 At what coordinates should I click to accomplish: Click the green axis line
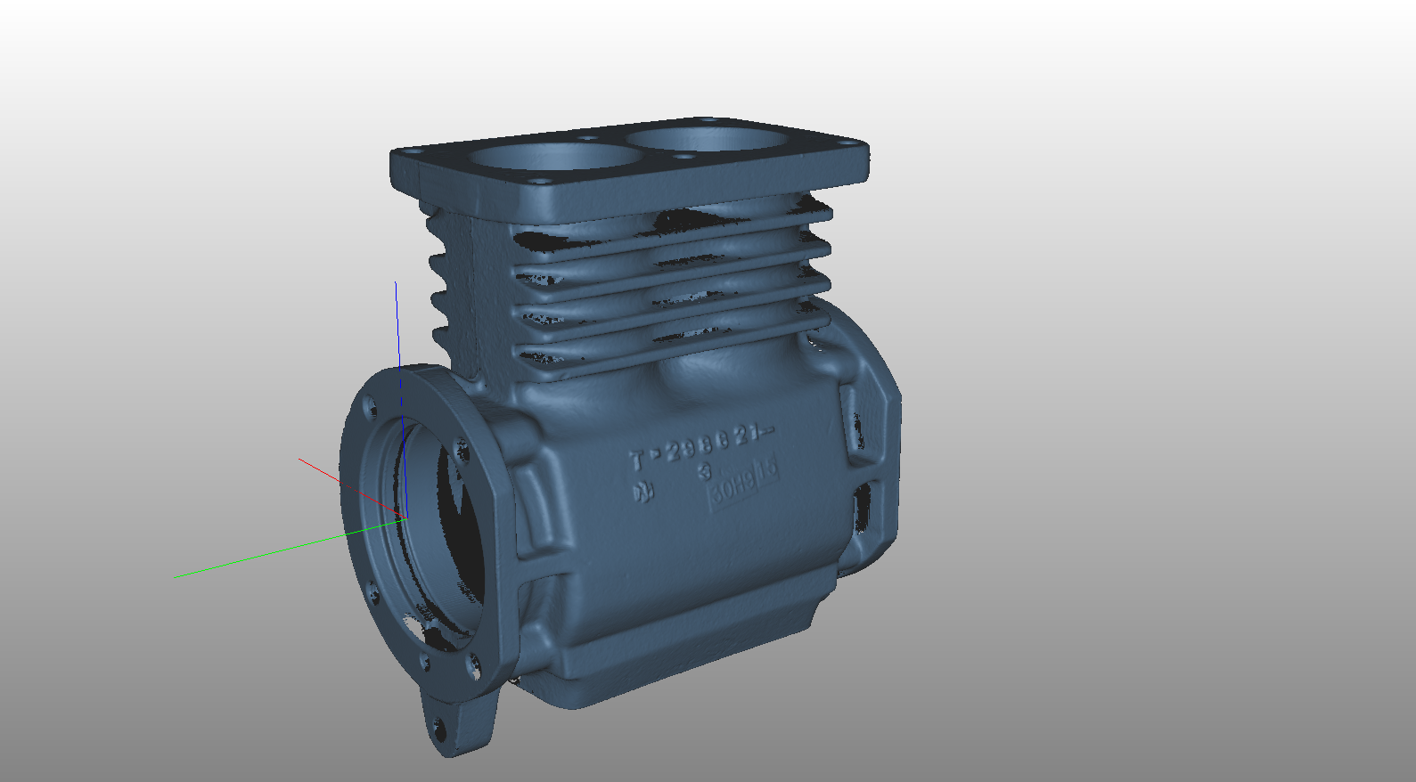coord(290,548)
